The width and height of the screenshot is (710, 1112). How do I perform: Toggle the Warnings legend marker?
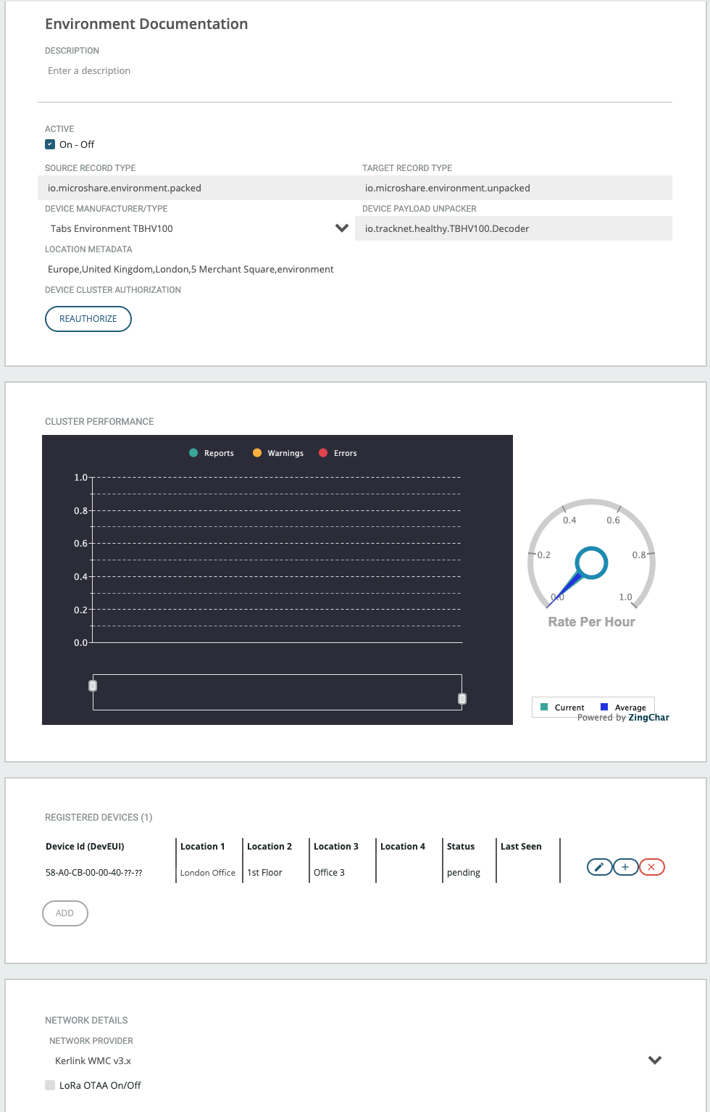click(257, 453)
